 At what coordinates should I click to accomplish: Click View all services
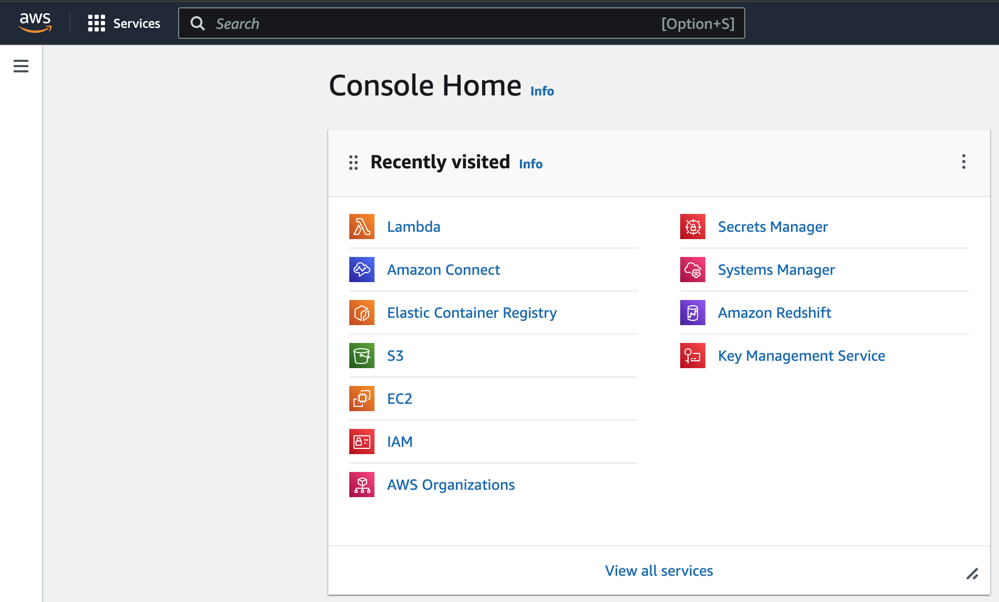[x=659, y=571]
